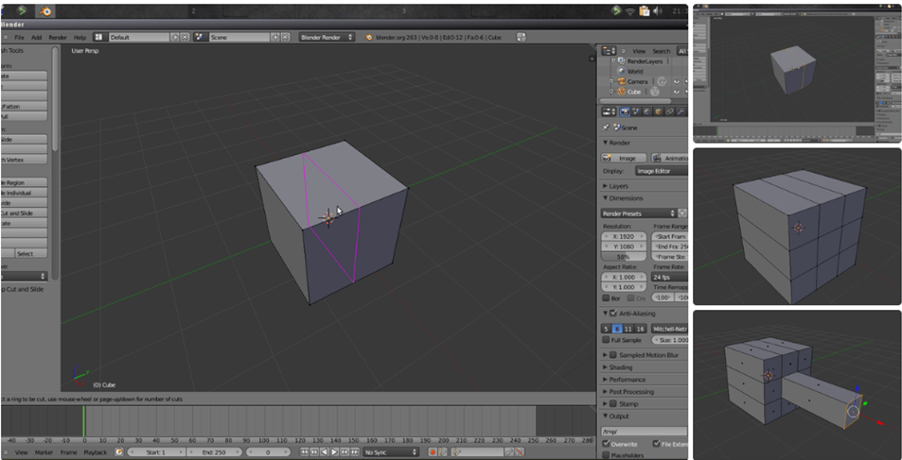Open the File menu
This screenshot has width=902, height=460.
pyautogui.click(x=19, y=38)
